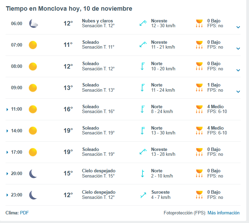Open the 09:00 row chevron
This screenshot has height=223, width=249.
click(238, 91)
